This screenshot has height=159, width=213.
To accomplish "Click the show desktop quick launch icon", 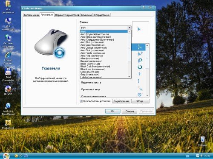I will (x=26, y=156).
